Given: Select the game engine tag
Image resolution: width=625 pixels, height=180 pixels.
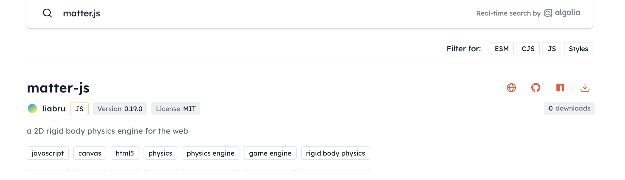Looking at the screenshot, I should pyautogui.click(x=270, y=153).
